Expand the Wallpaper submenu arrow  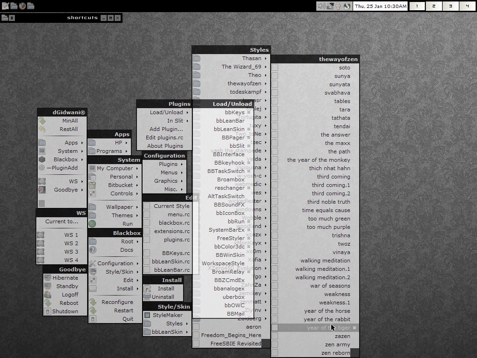(x=137, y=207)
